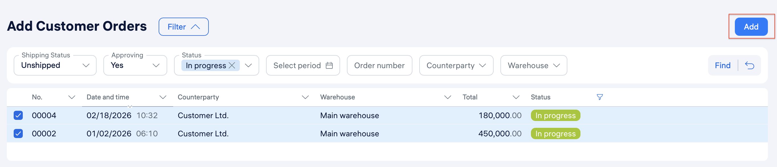
Task: Click the Warehouse column header chevron
Action: 448,97
